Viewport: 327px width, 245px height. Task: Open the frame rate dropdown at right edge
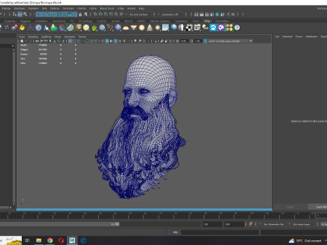[324, 225]
